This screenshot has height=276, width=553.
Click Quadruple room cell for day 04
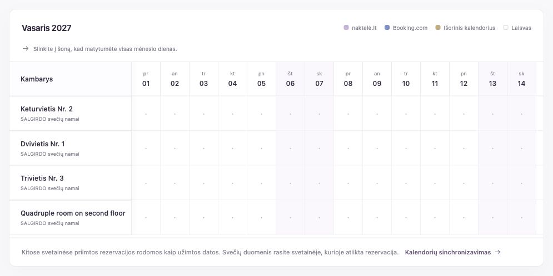233,217
